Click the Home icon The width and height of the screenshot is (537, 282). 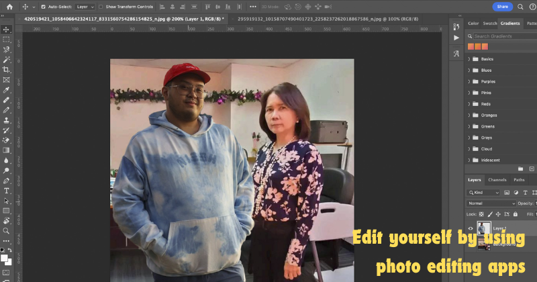(x=9, y=7)
